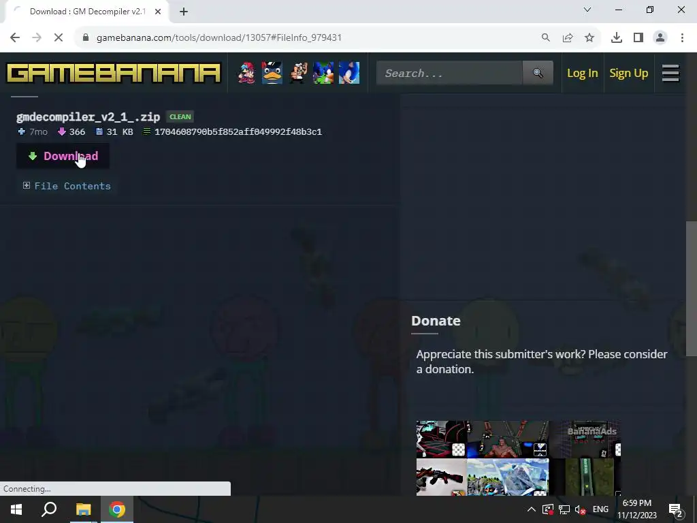This screenshot has height=523, width=697.
Task: Open the notification center
Action: pyautogui.click(x=675, y=509)
